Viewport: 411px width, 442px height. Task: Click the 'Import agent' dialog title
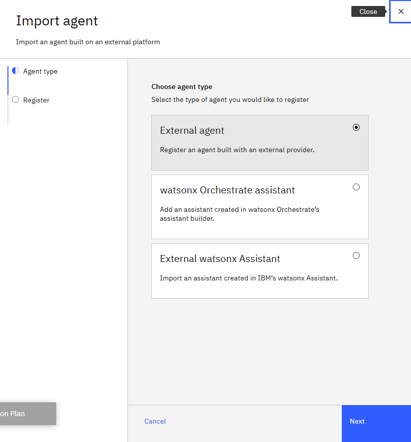coord(57,21)
